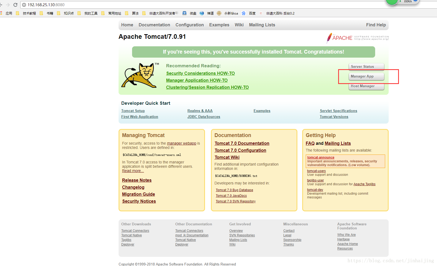Open the taglibs-user mailing list link
Screen dimensions: 437x266
[315, 180]
